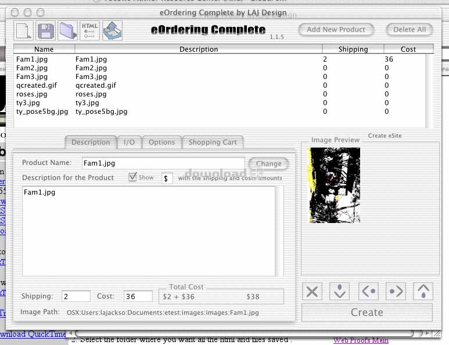Screen dimensions: 449x345
Task: Click the next image right arrow icon
Action: pos(396,291)
